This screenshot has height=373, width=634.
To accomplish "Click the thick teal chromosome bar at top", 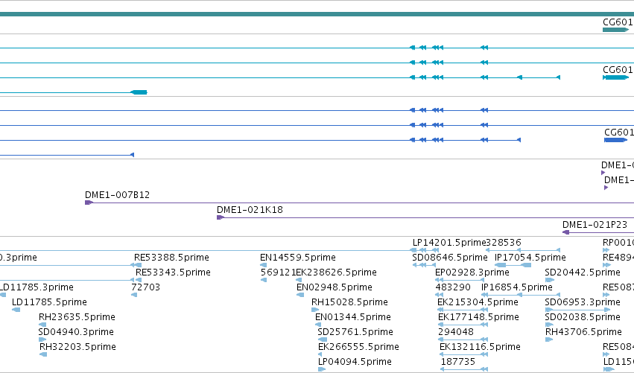I will [317, 14].
